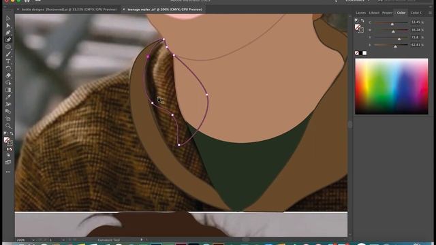The height and width of the screenshot is (245, 436).
Task: Switch to the Libraries panel tab
Action: click(374, 13)
